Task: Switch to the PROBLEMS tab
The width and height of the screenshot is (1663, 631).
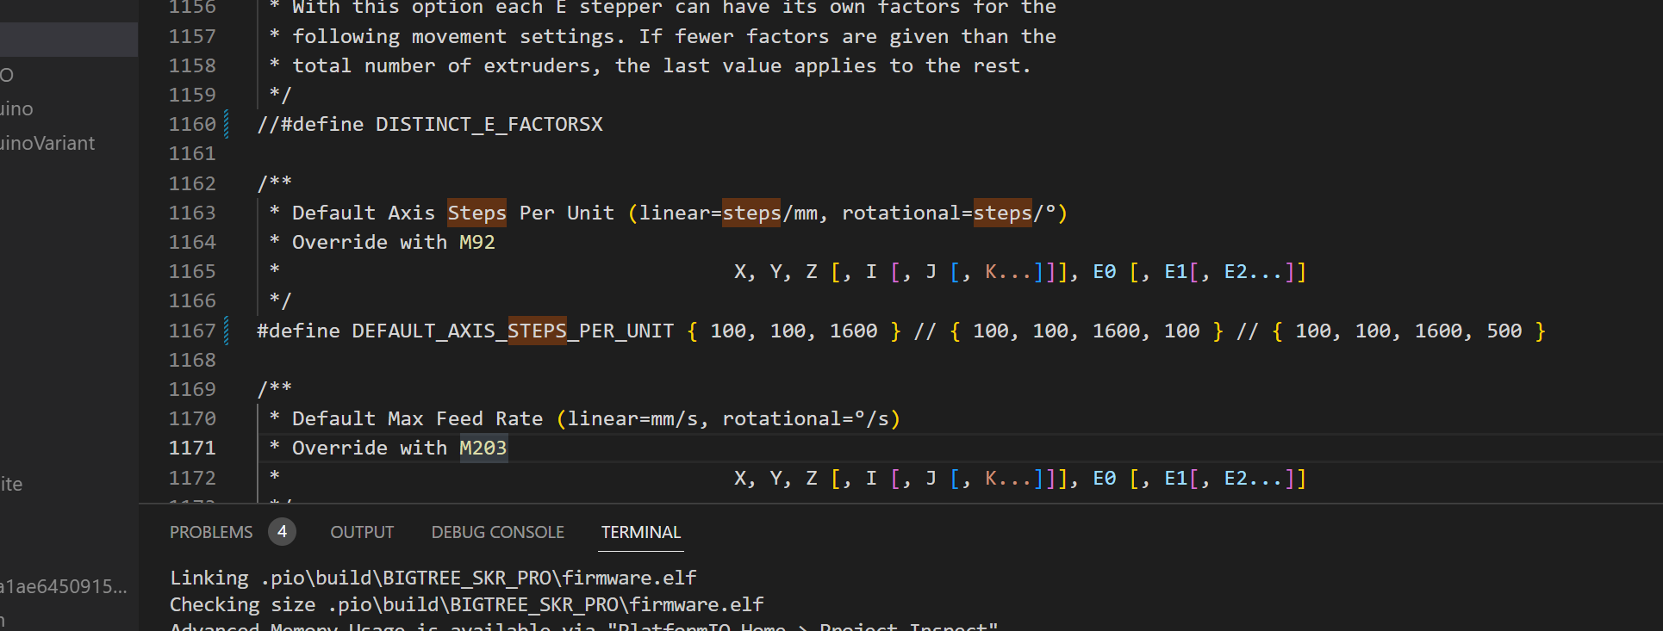Action: click(211, 532)
